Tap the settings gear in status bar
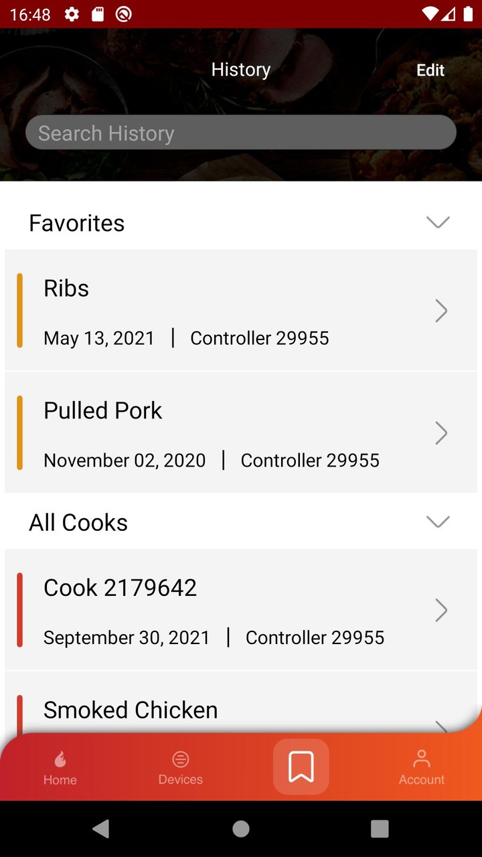Viewport: 482px width, 857px height. [x=72, y=14]
